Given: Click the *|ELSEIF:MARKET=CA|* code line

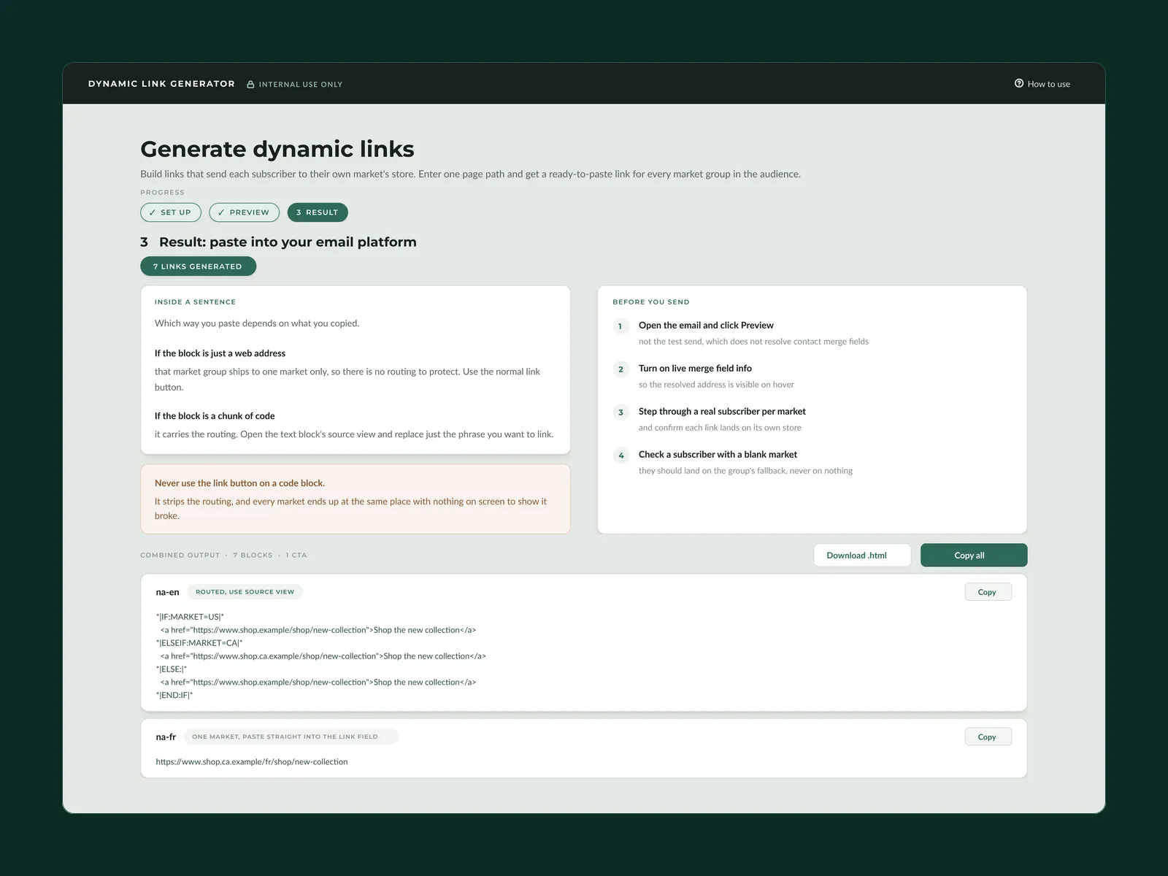Looking at the screenshot, I should click(199, 643).
